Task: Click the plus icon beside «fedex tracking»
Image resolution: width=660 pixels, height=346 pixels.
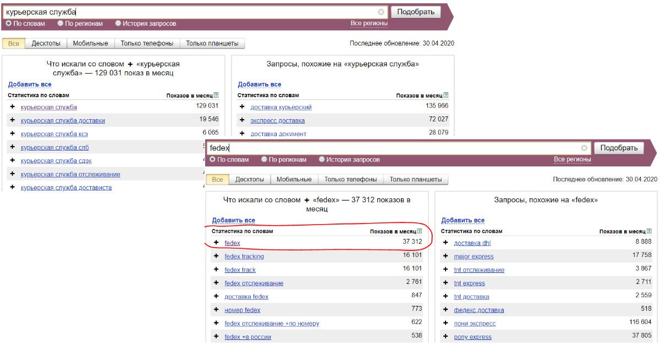Action: pyautogui.click(x=216, y=256)
